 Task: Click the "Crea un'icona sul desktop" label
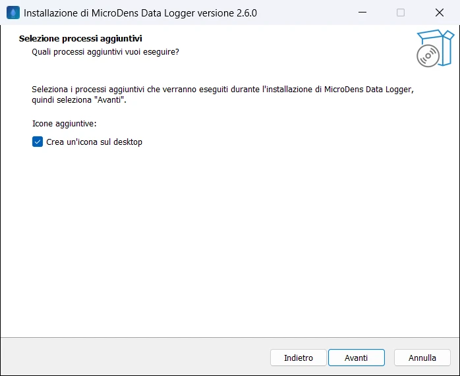point(94,142)
